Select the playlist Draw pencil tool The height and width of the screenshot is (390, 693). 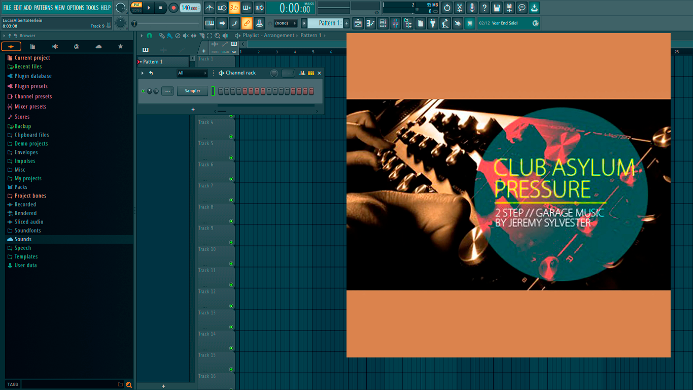(162, 36)
